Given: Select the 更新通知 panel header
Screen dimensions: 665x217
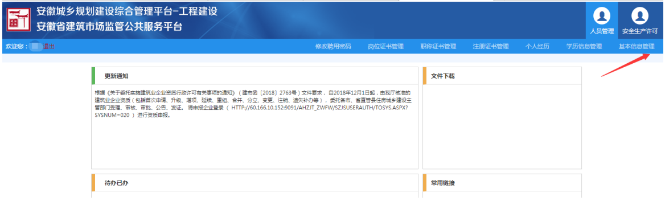Looking at the screenshot, I should click(x=254, y=76).
